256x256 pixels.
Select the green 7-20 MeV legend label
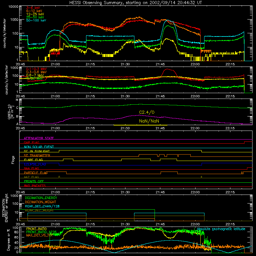35,78
